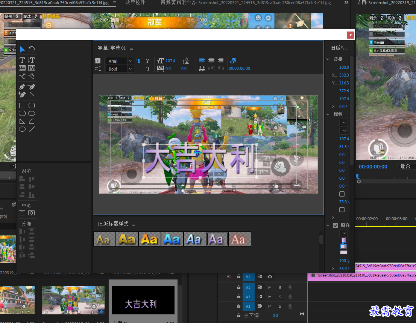Toggle Show Background Video eye icon

233,61
